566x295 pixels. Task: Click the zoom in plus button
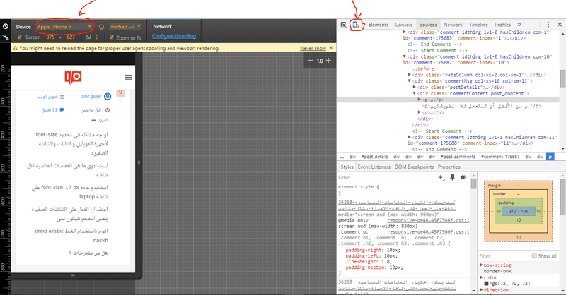pos(328,61)
